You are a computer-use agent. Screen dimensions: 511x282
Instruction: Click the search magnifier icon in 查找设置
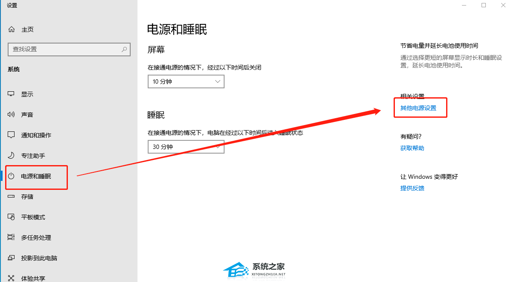click(x=124, y=49)
